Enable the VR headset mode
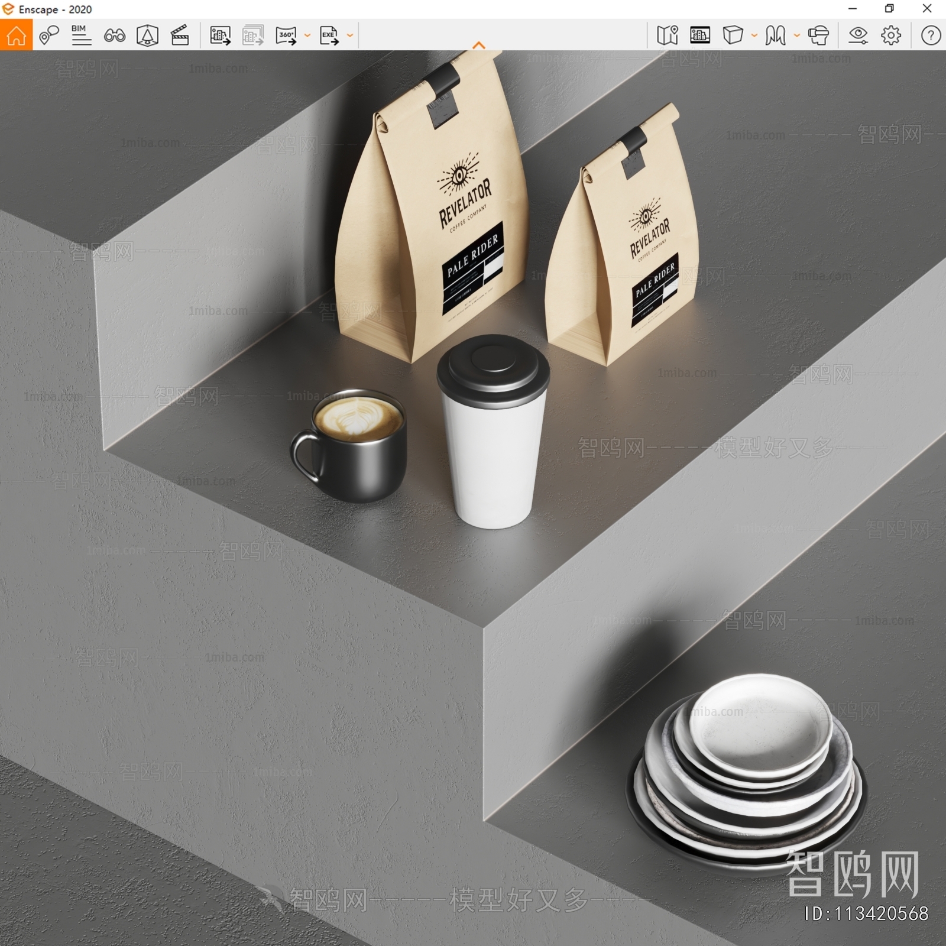This screenshot has height=946, width=946. (x=818, y=35)
